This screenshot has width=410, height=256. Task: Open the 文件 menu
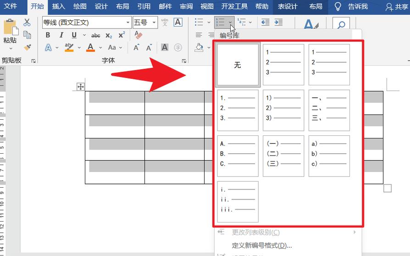tap(11, 6)
